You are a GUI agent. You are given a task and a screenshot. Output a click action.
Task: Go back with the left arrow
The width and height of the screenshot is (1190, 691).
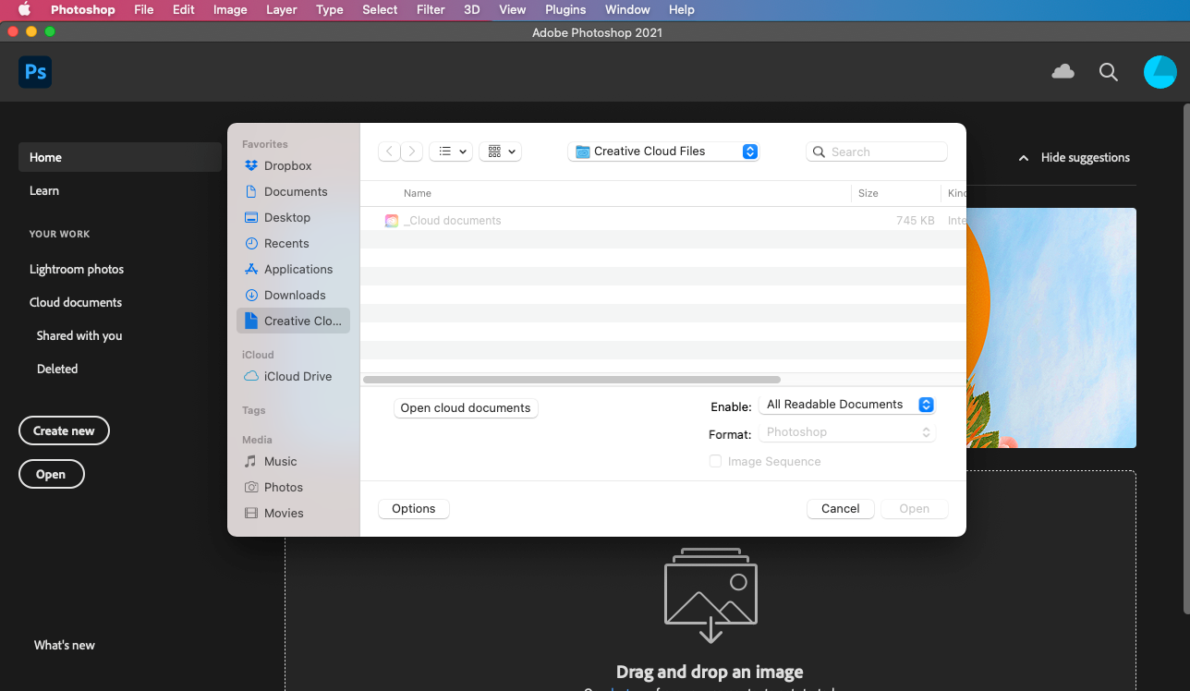pos(390,152)
